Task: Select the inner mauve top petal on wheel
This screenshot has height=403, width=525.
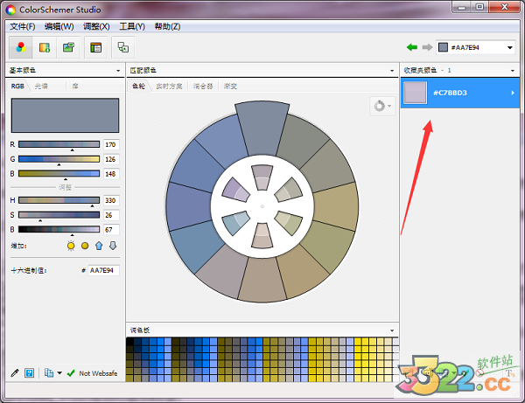Action: (x=262, y=177)
